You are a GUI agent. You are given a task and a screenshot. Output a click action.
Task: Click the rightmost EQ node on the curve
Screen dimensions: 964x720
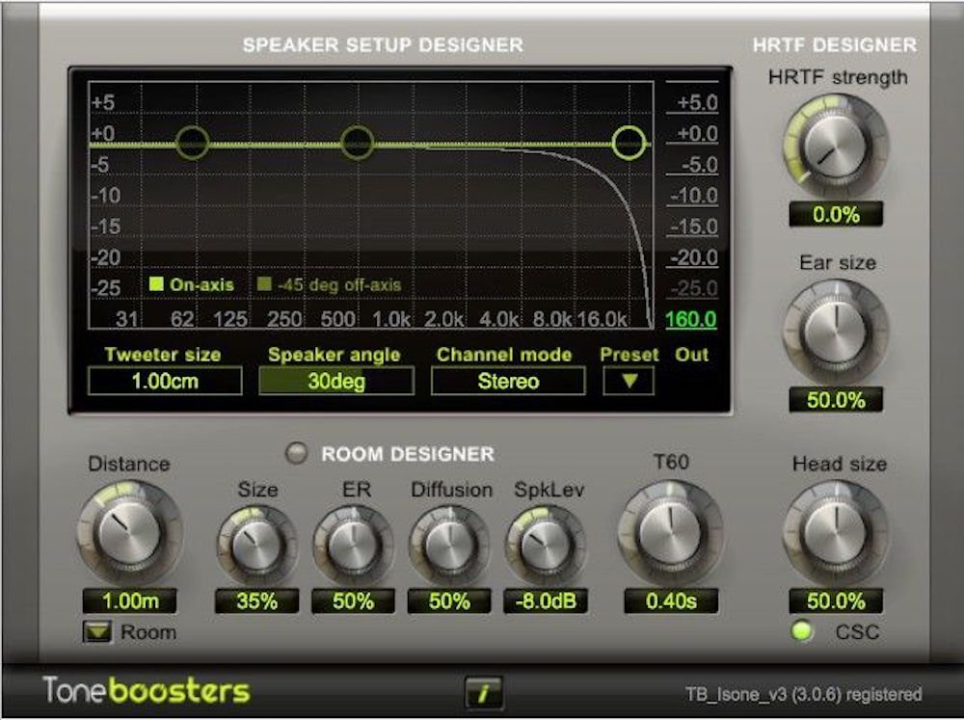point(629,143)
